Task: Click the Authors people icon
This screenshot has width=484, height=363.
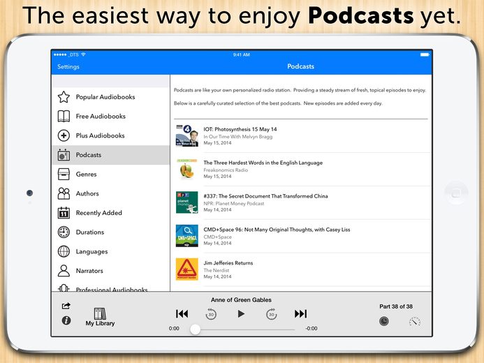Action: (64, 193)
